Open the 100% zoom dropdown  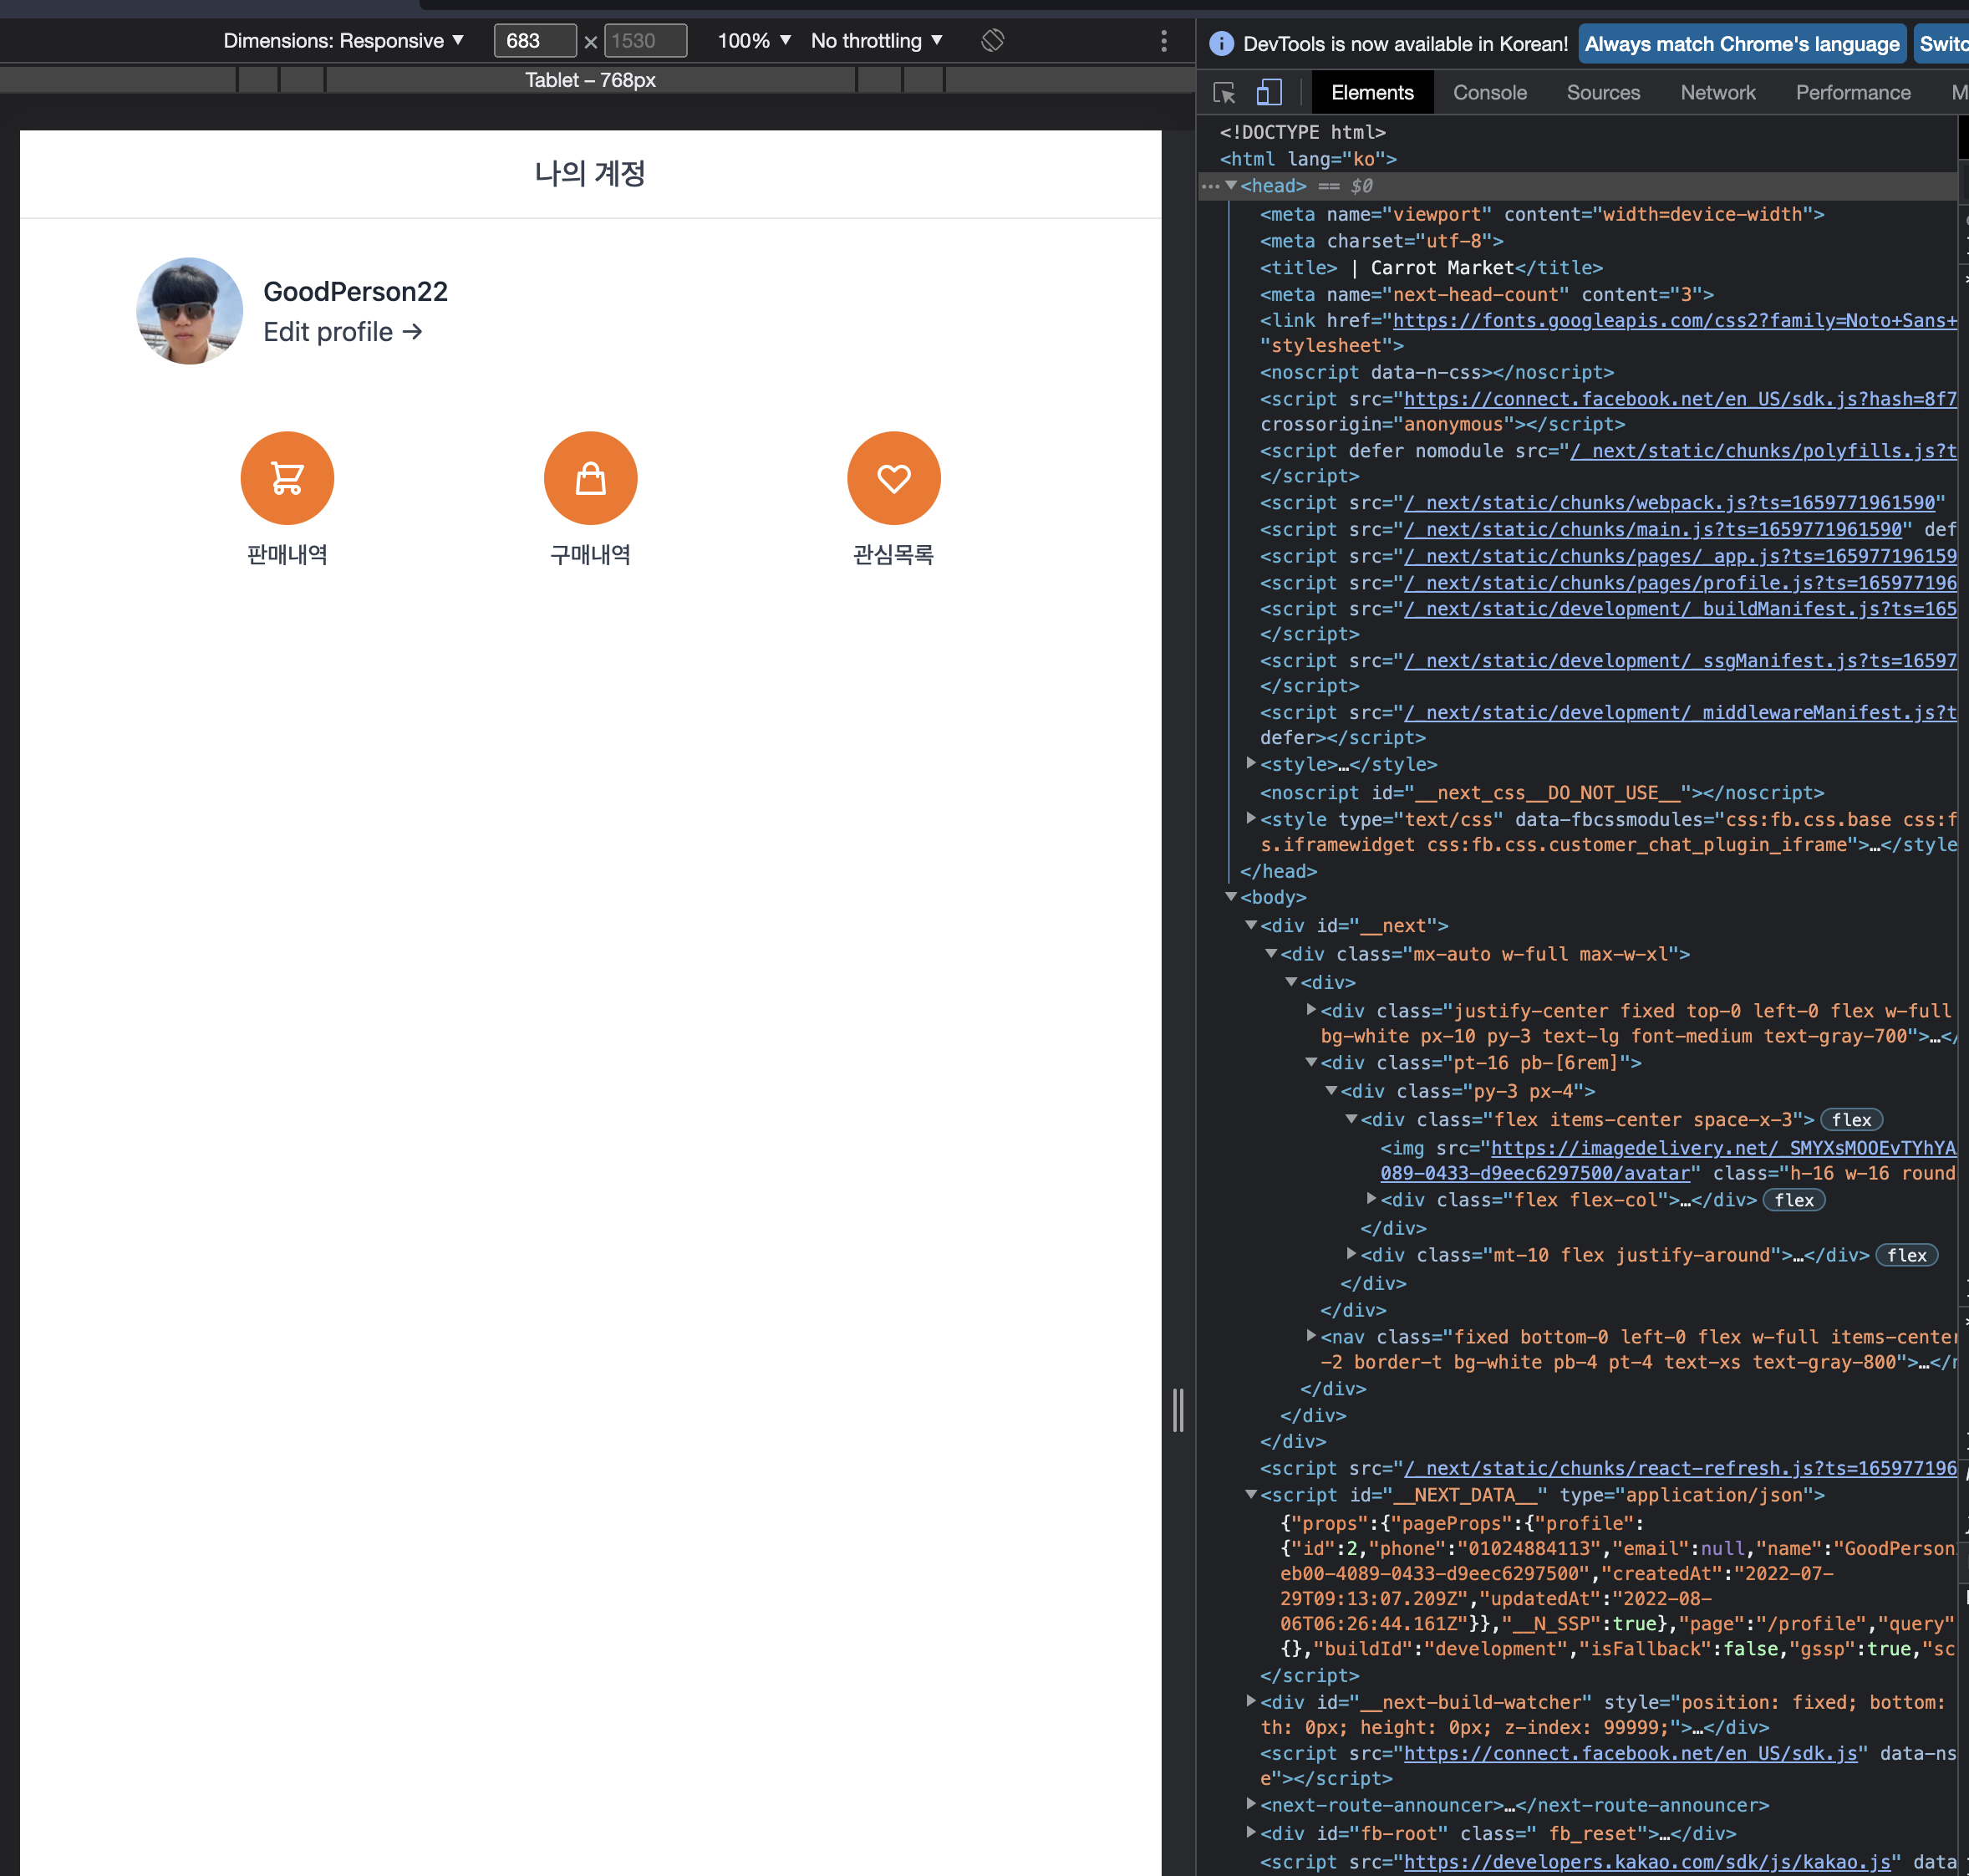(754, 41)
